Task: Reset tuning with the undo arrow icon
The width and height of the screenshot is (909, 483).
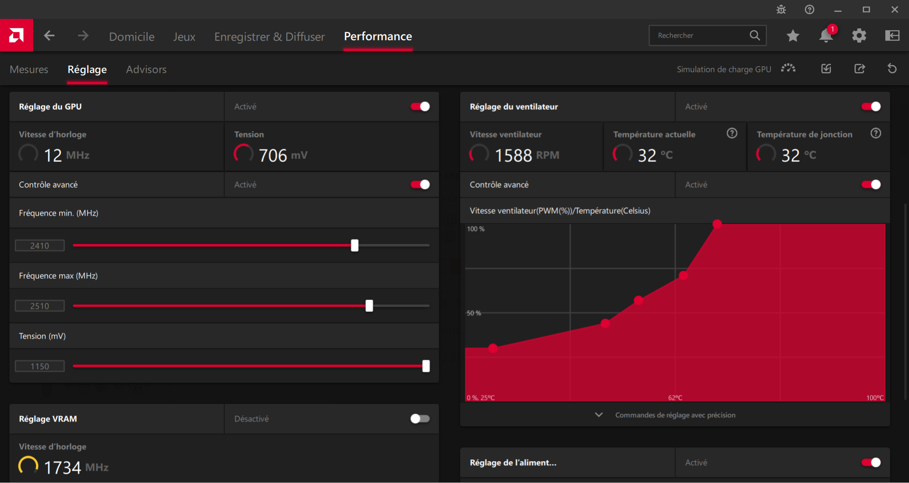Action: point(892,69)
